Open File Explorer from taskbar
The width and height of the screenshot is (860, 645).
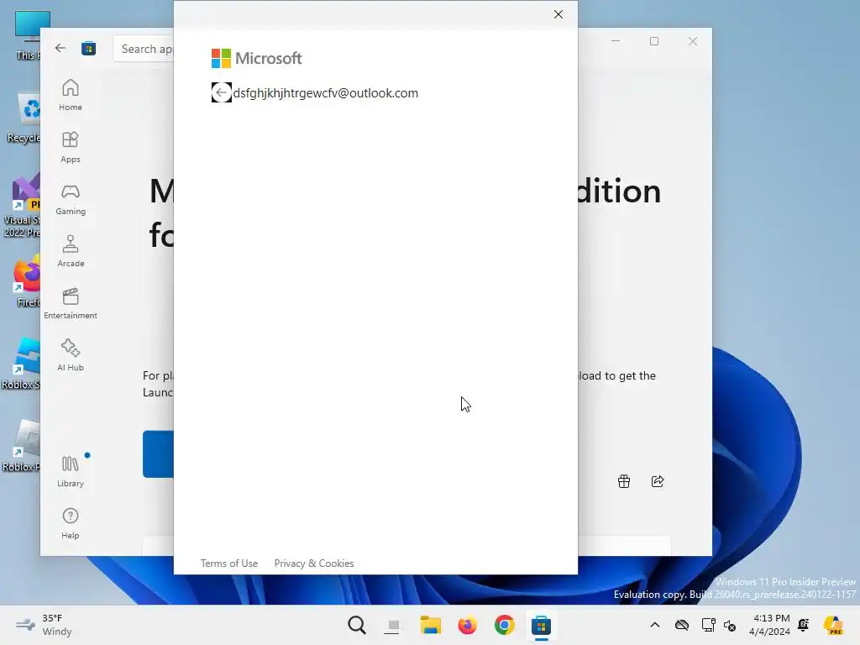click(x=431, y=625)
